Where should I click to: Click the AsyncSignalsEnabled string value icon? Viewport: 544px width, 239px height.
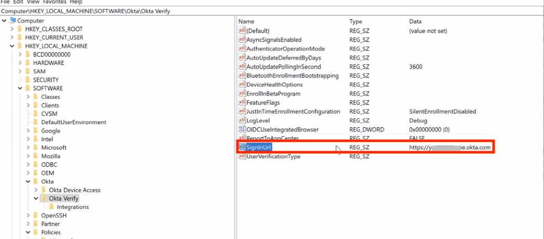[x=242, y=40]
